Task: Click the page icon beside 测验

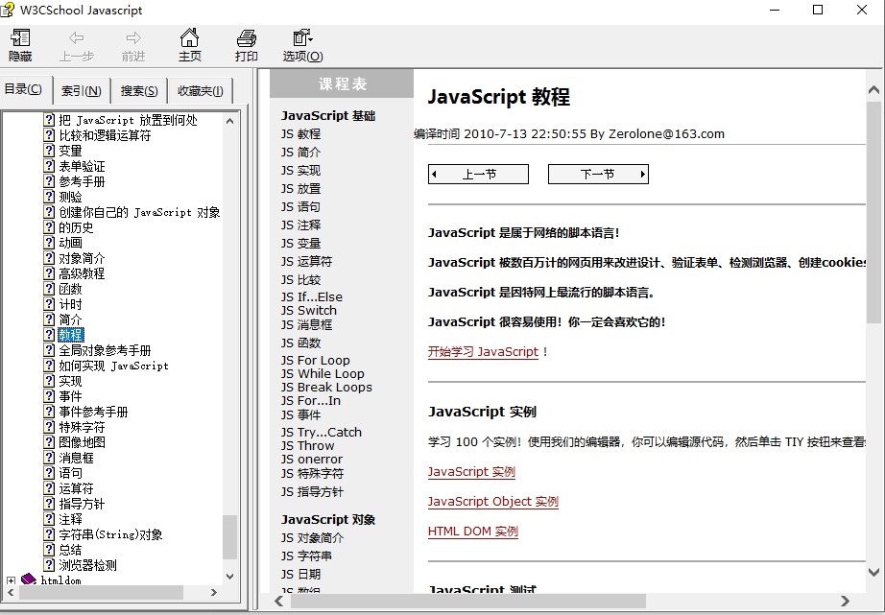Action: 50,197
